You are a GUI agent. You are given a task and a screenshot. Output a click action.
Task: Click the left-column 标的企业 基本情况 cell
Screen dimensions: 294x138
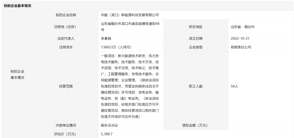(17, 74)
